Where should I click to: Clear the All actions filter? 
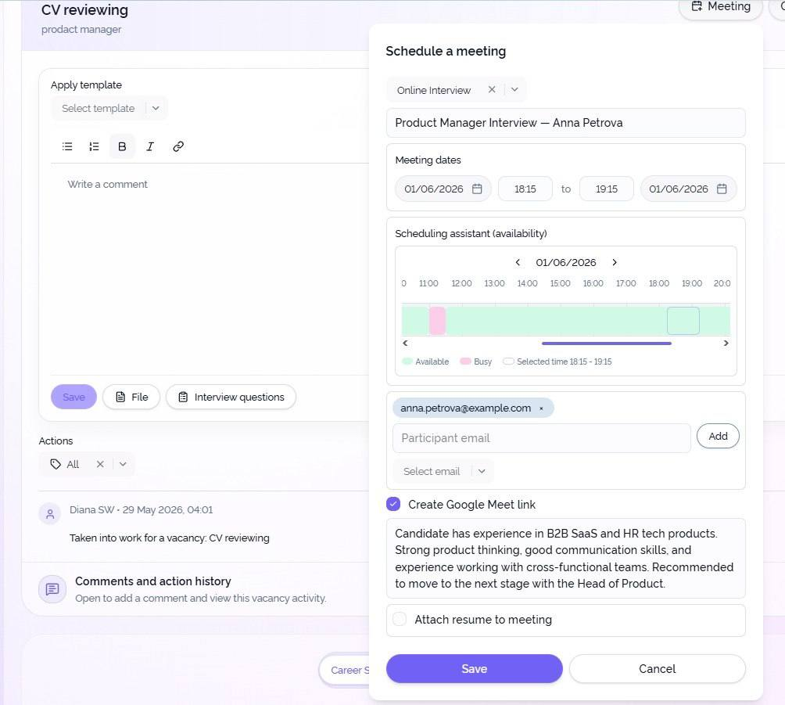pos(100,464)
